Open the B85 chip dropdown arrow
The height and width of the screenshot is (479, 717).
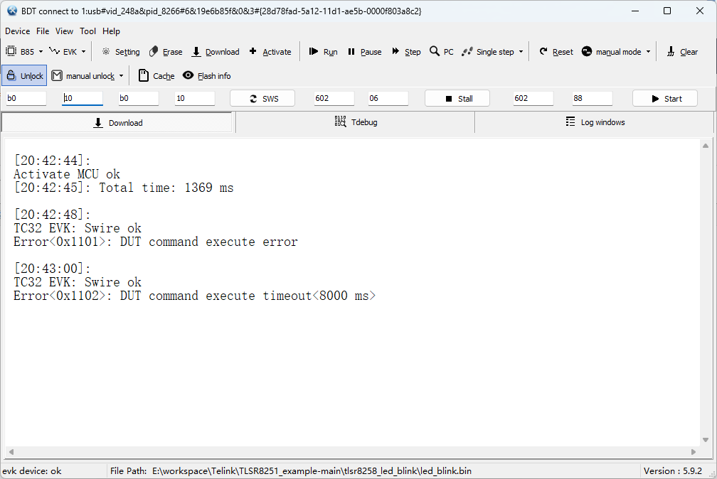pos(41,52)
